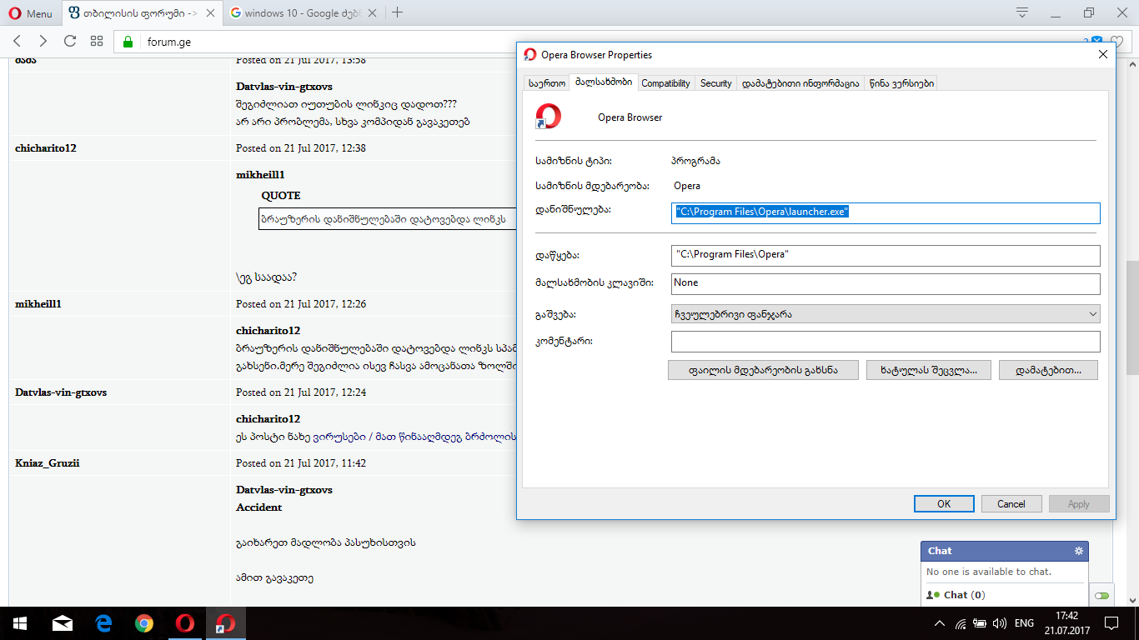Reload the forum.ge page
This screenshot has width=1139, height=640.
coord(70,42)
